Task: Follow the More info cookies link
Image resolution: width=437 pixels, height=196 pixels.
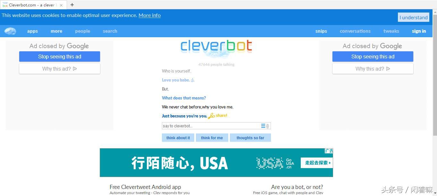Action: 149,15
